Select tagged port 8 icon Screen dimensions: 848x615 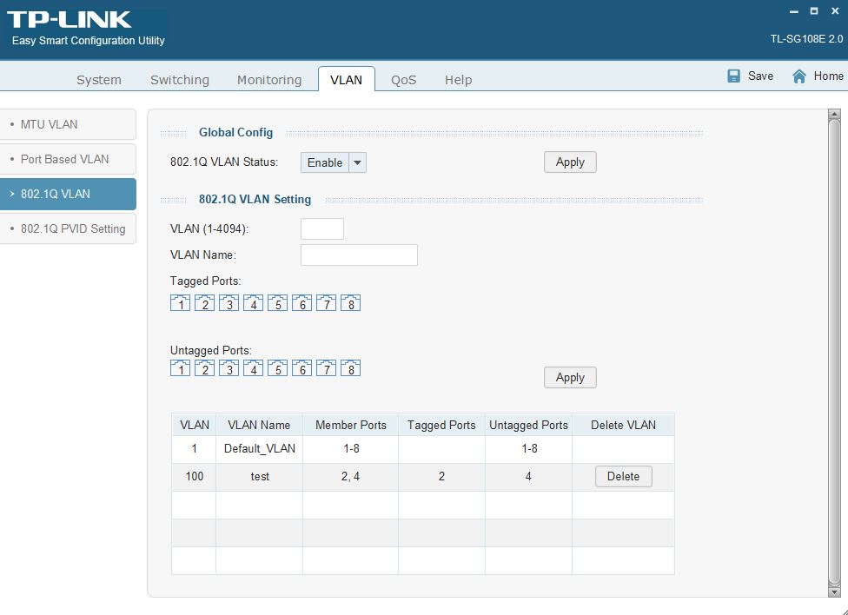pyautogui.click(x=350, y=303)
